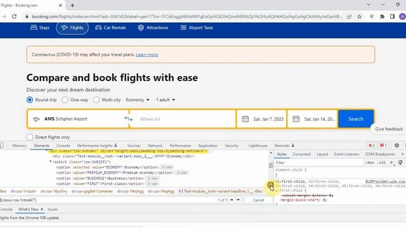Viewport: 406px width, 228px height.
Task: Open DevTools Network tab
Action: pyautogui.click(x=155, y=146)
